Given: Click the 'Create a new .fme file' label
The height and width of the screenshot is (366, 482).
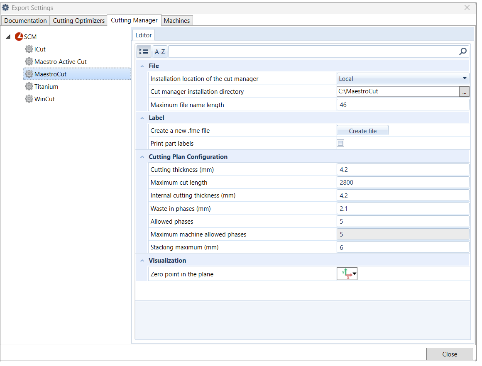Looking at the screenshot, I should click(x=180, y=131).
